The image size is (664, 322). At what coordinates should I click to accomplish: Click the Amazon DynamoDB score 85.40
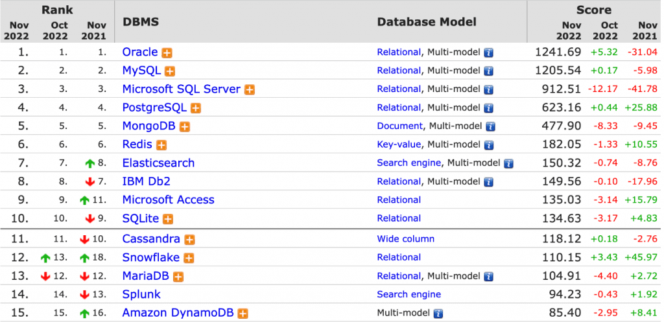coord(565,313)
